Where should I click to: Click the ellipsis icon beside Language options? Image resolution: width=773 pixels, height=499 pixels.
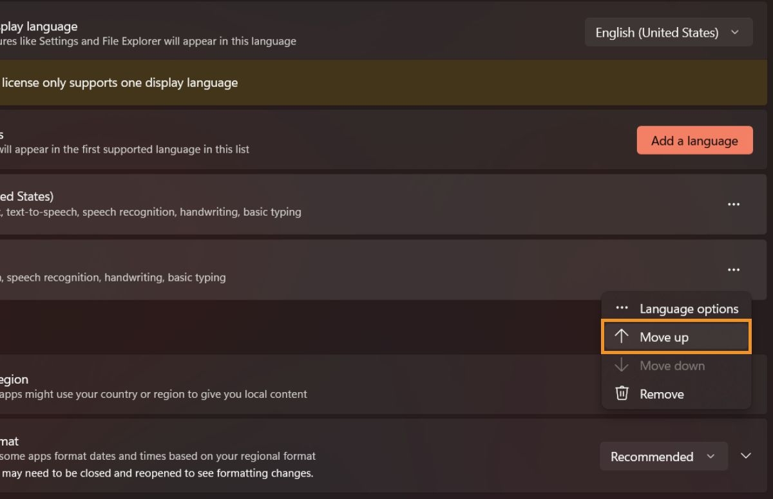point(622,308)
